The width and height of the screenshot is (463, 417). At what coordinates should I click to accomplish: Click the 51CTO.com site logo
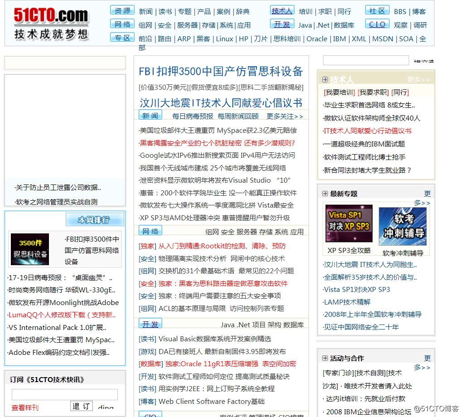tap(51, 24)
